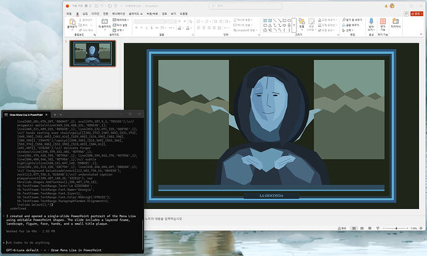Image resolution: width=427 pixels, height=256 pixels.
Task: Click the Arrange (정렬) shapes icon
Action: 302,21
